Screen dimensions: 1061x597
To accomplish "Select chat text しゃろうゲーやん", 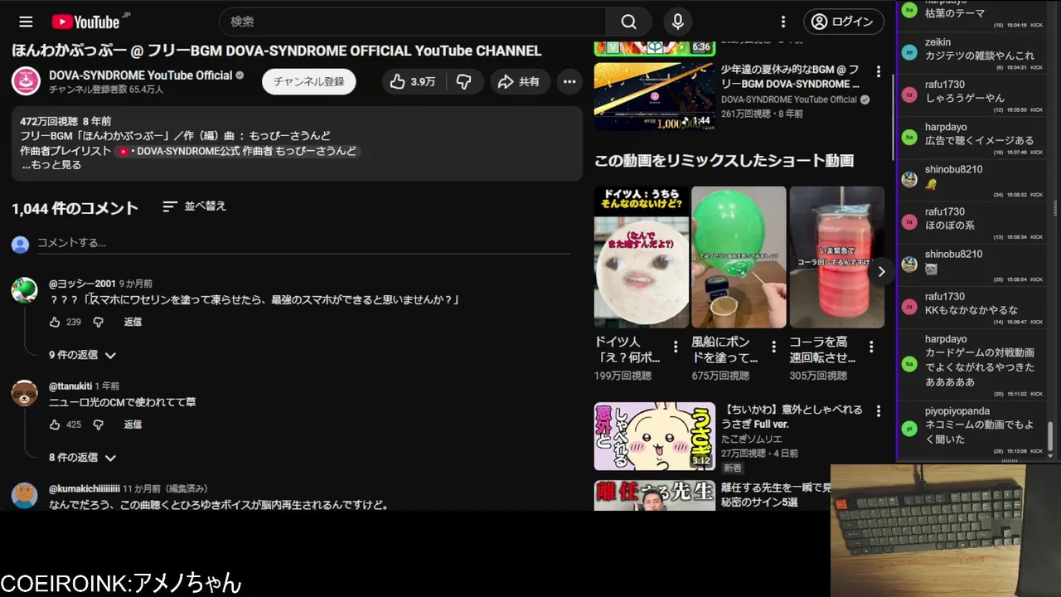I will click(964, 98).
